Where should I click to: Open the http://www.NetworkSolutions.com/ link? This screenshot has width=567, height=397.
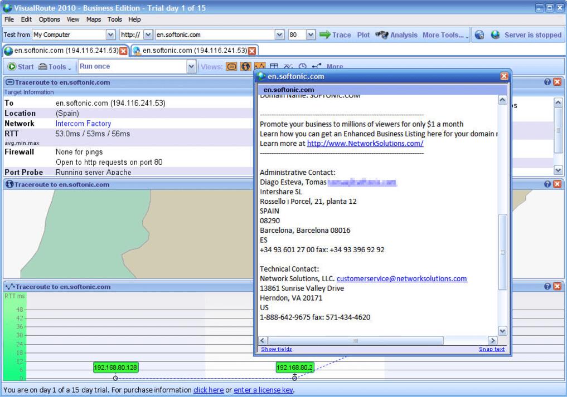point(365,144)
